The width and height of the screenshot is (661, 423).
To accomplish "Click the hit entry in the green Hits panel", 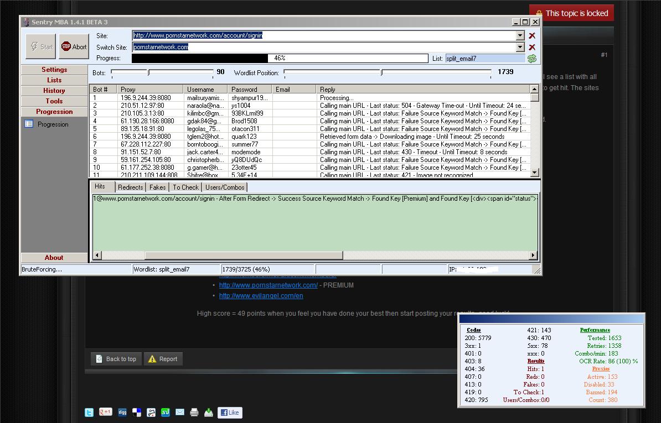I will click(x=315, y=199).
